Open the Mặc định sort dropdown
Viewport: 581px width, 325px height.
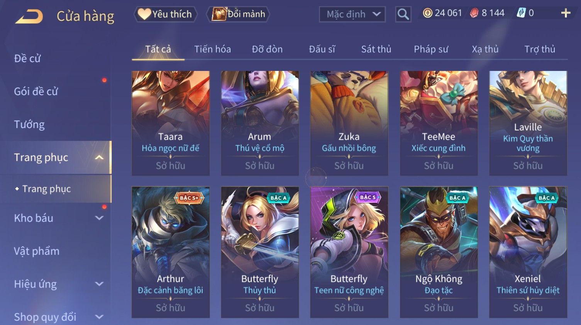point(352,14)
